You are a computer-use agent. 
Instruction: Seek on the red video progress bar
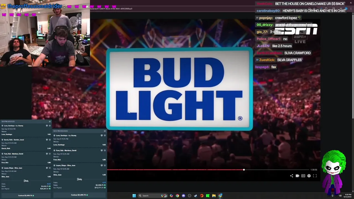(x=175, y=170)
